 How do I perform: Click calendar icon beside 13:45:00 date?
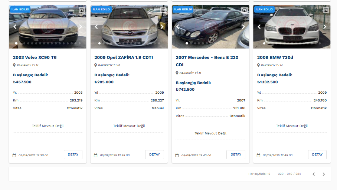(258, 155)
